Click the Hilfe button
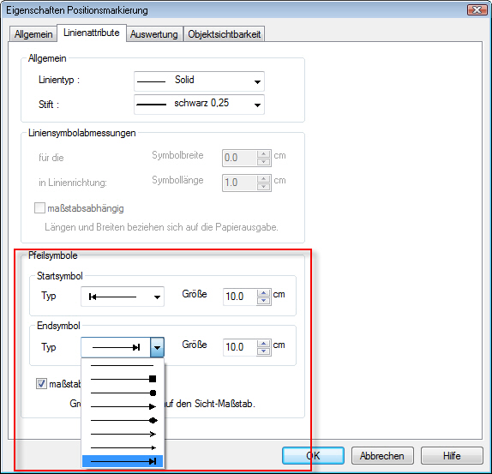This screenshot has width=492, height=474. [452, 456]
